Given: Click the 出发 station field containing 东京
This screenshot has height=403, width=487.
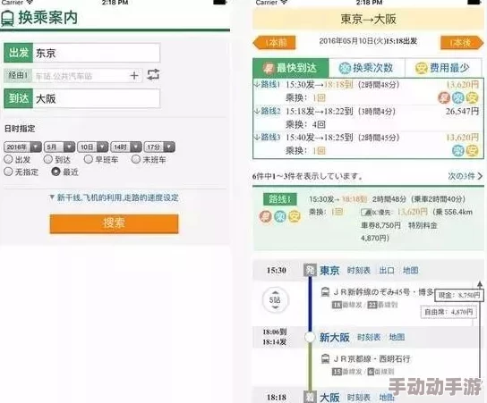Looking at the screenshot, I should [x=97, y=53].
